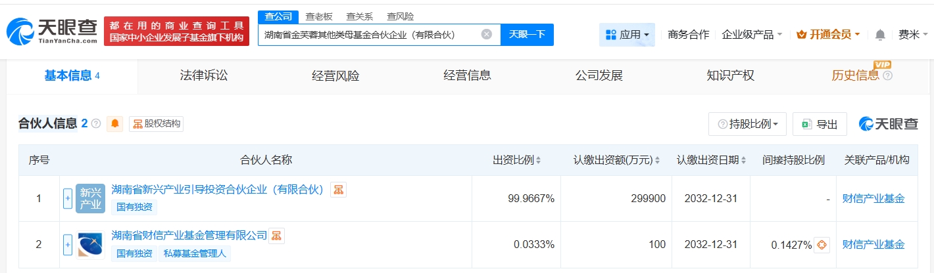
Task: Export the table with 导出 button
Action: pyautogui.click(x=820, y=124)
